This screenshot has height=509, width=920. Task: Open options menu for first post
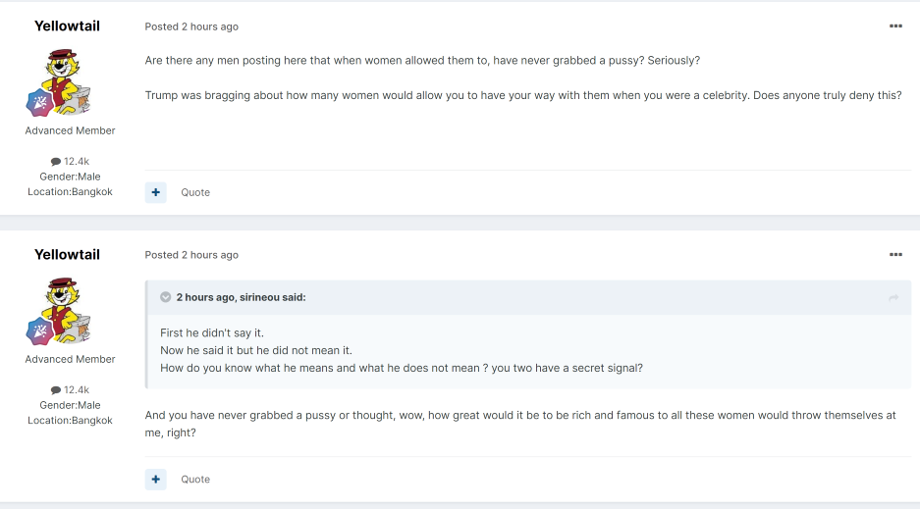895,25
